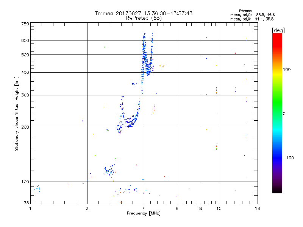This screenshot has width=303, height=227.
Task: Click the y-axis tick label '600'
Action: coord(25,40)
